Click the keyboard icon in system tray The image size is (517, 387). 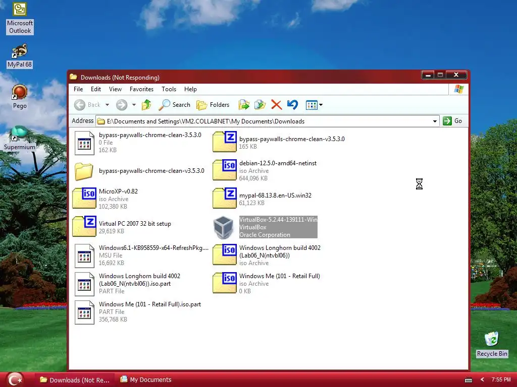point(468,380)
